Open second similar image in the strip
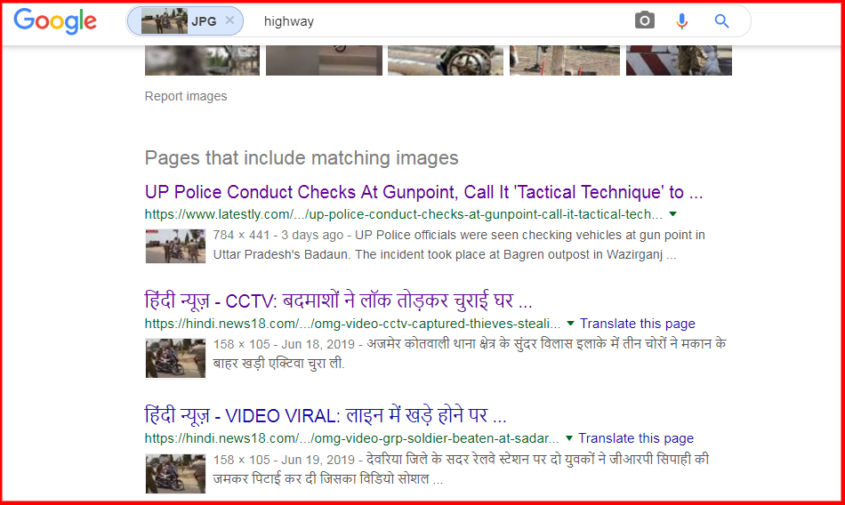Viewport: 845px width, 505px height. coord(324,60)
